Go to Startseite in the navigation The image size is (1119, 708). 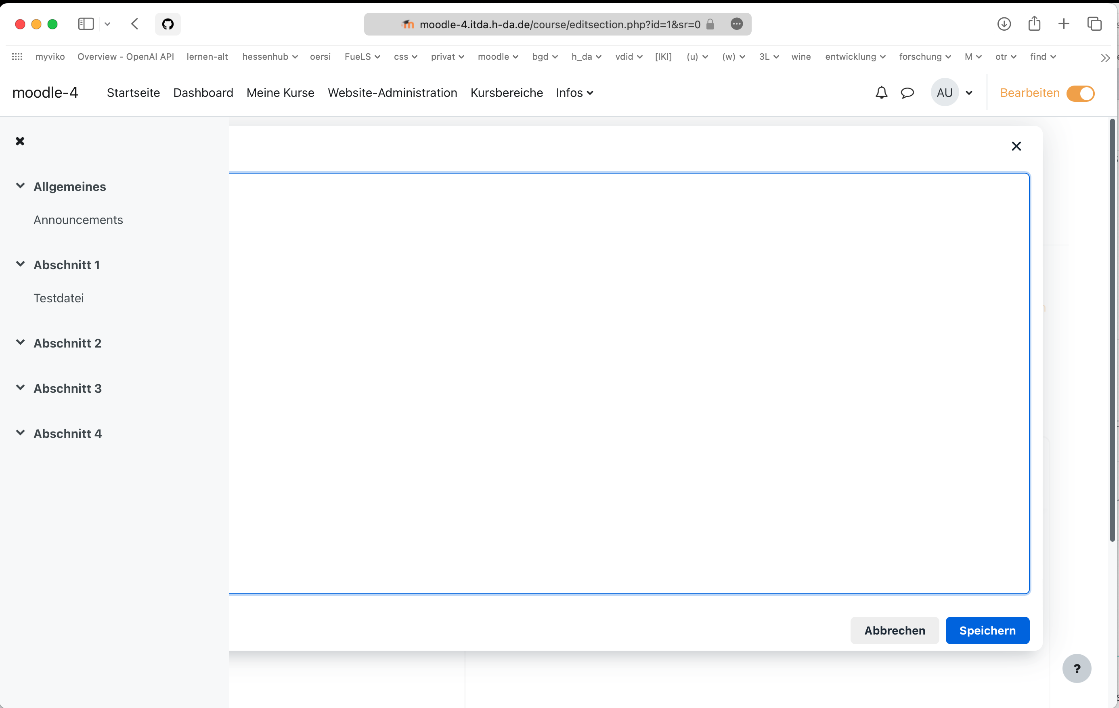(x=133, y=93)
